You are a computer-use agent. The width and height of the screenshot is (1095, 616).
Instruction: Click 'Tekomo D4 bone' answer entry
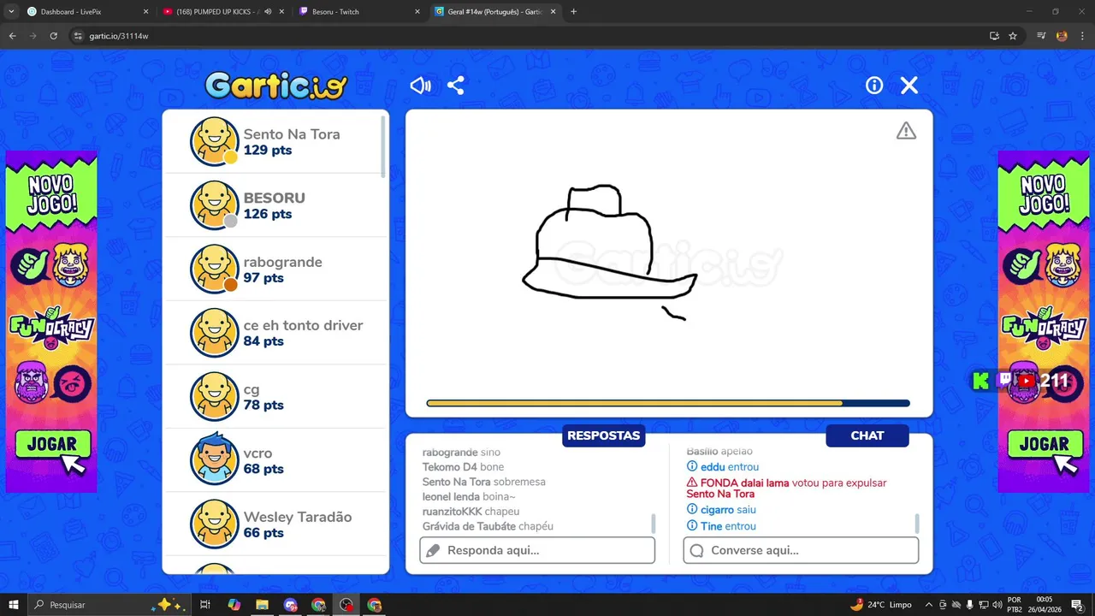pos(463,467)
